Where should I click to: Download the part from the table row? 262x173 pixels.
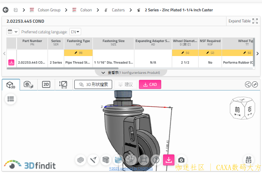point(11,62)
